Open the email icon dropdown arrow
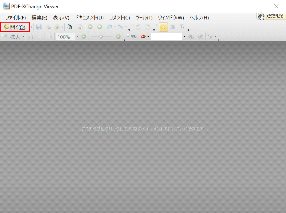 tap(62, 27)
